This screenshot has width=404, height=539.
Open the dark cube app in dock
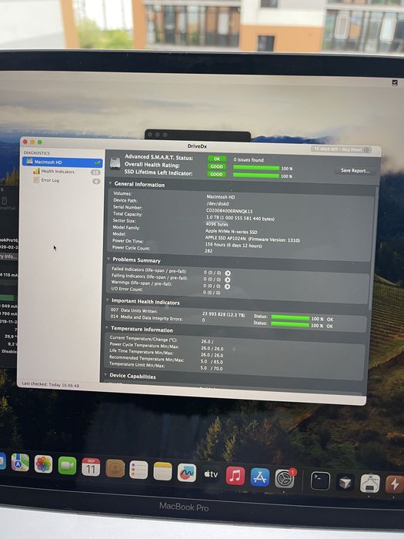point(345,483)
